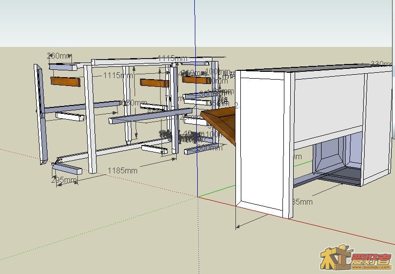Select the middle orange wooden board

154,83
